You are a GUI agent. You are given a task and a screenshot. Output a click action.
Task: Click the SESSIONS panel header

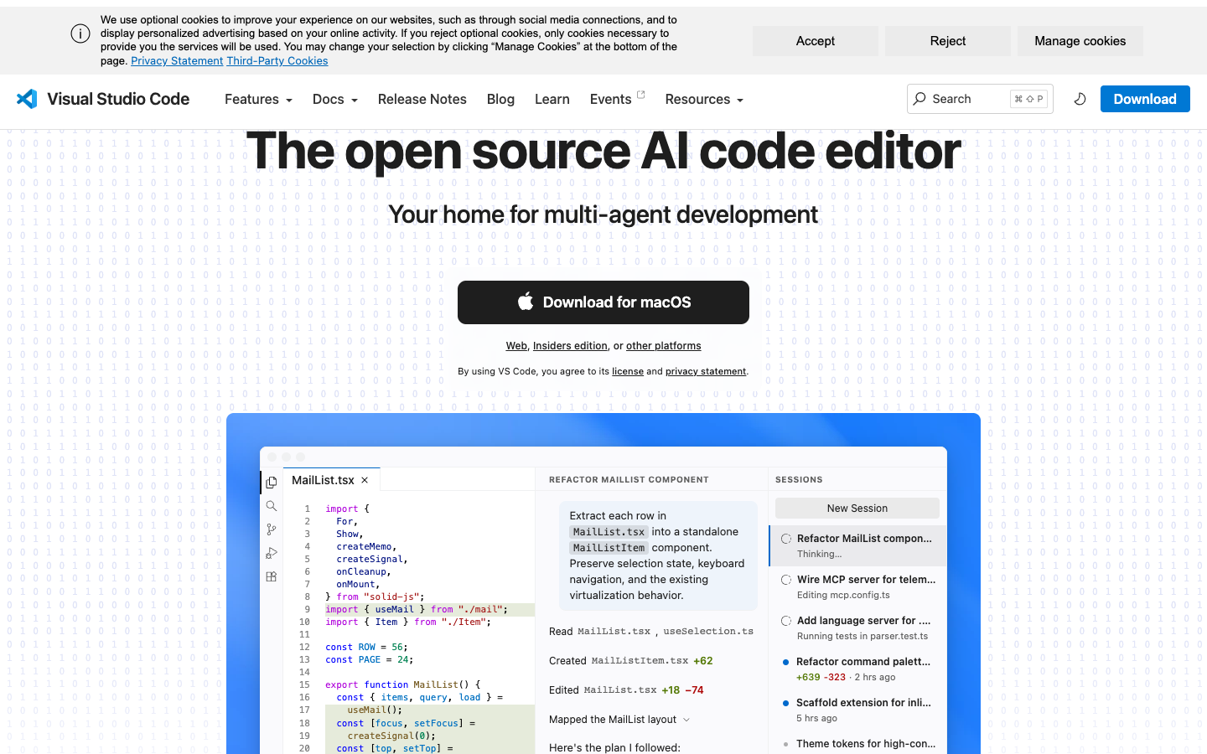[x=799, y=480]
